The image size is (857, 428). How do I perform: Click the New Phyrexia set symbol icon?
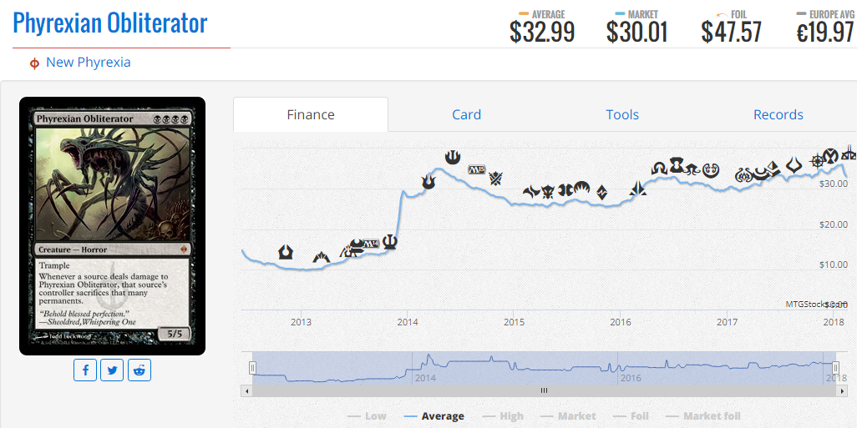(x=34, y=63)
